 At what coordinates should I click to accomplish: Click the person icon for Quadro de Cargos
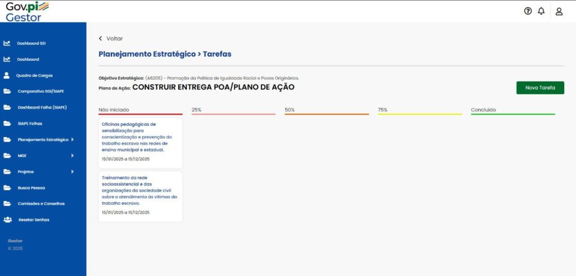tap(7, 75)
